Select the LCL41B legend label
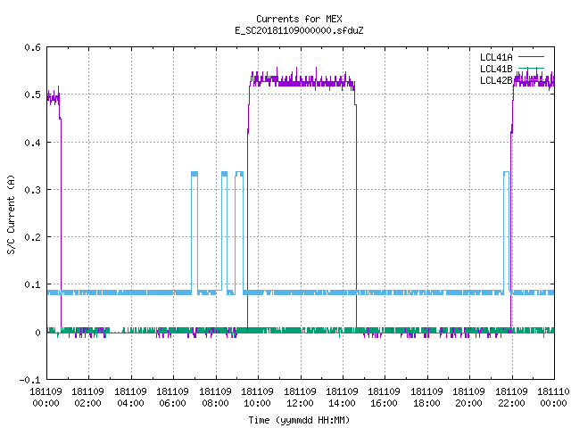 496,69
